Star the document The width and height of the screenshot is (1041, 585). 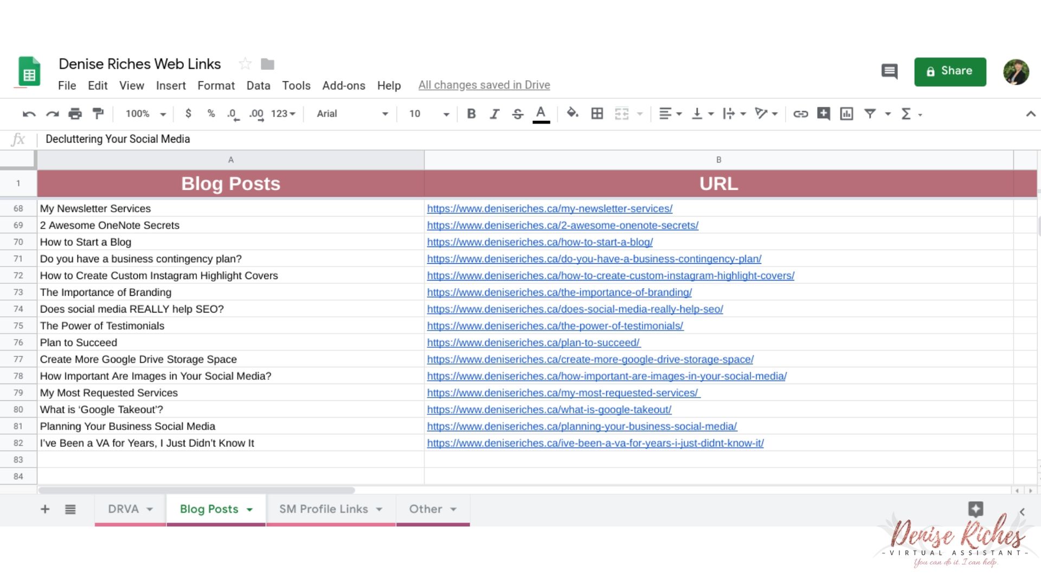pos(245,64)
